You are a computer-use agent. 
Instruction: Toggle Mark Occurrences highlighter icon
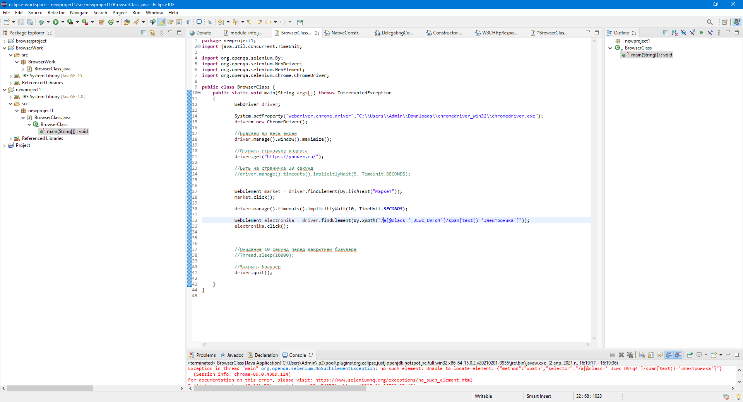click(162, 22)
